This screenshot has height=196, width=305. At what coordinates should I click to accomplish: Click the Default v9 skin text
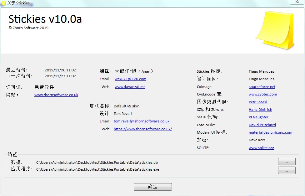coord(127,106)
